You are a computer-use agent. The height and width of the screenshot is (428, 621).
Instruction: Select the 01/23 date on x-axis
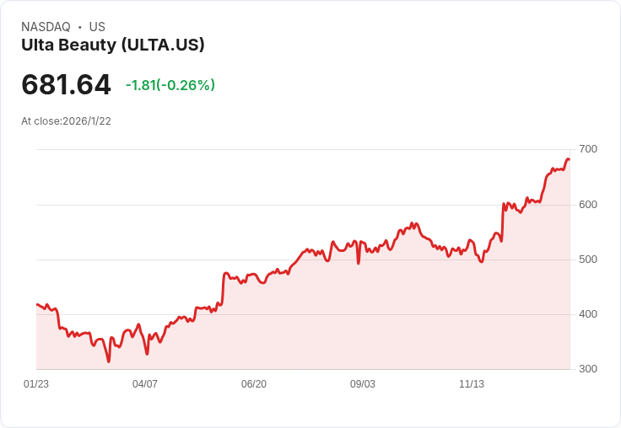pyautogui.click(x=36, y=383)
